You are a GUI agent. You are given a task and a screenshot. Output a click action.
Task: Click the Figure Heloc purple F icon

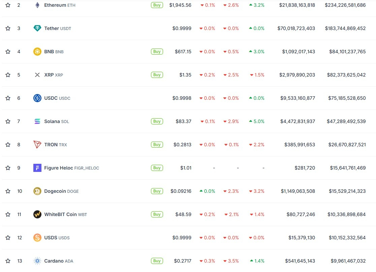[37, 168]
